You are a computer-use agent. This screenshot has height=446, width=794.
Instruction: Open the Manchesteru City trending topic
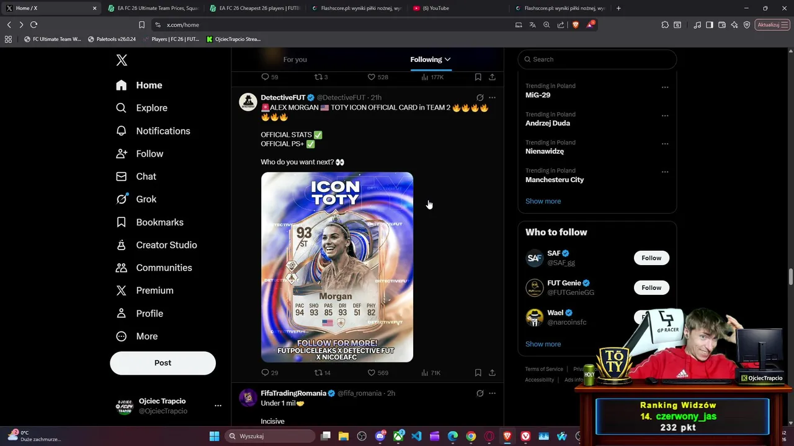555,180
